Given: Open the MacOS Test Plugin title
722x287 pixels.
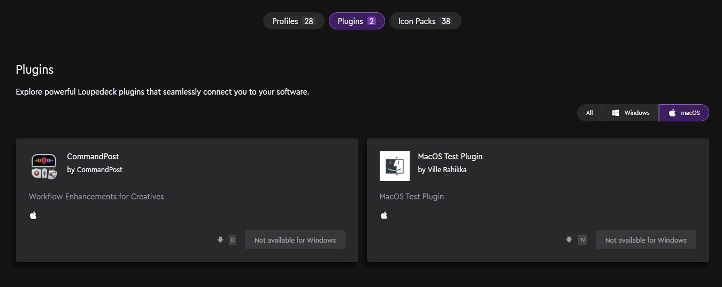Looking at the screenshot, I should click(450, 157).
